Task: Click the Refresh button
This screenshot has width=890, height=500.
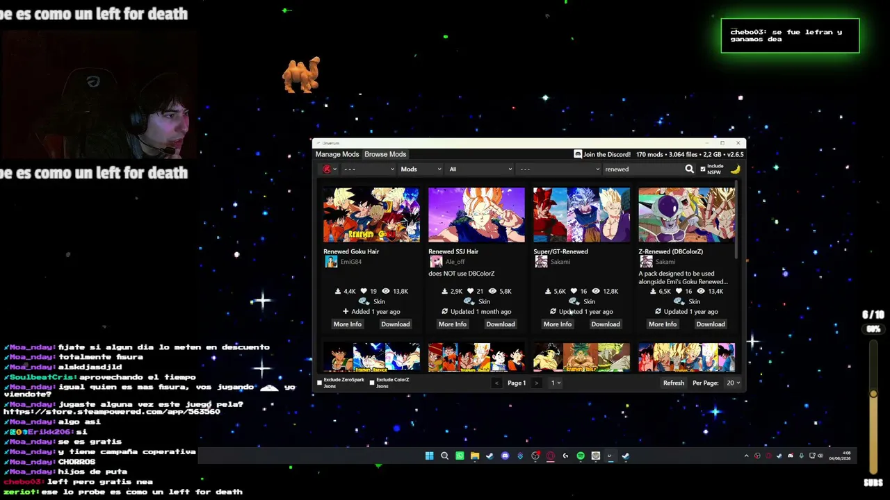Action: point(674,383)
